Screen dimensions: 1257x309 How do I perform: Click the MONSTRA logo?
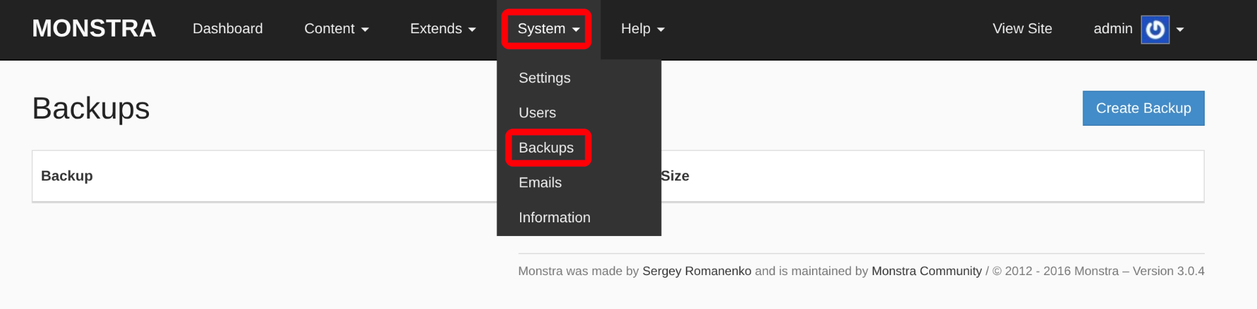click(x=94, y=29)
